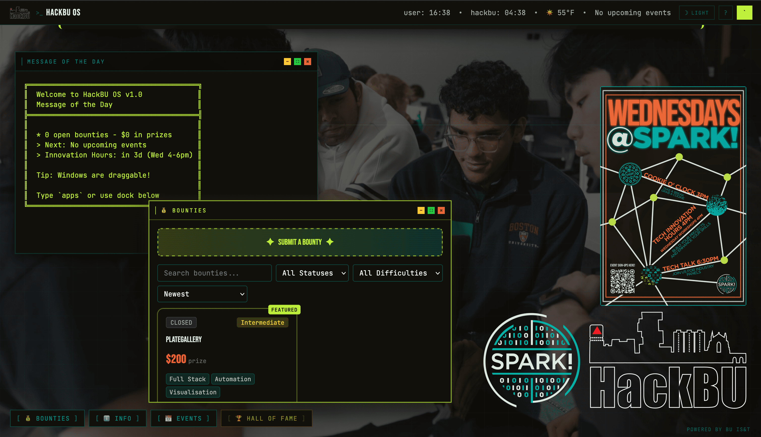
Task: Click 'Welcome to HackBU OS v1.0' line
Action: [x=89, y=95]
